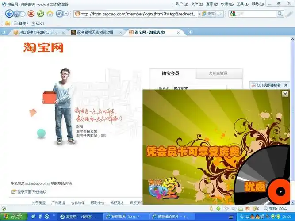Click "登录页面"改进建议 feedback link
Viewport: 295px width, 221px height.
click(x=29, y=192)
